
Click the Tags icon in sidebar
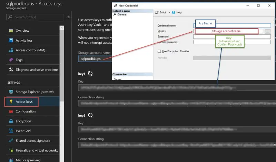coord(11,60)
